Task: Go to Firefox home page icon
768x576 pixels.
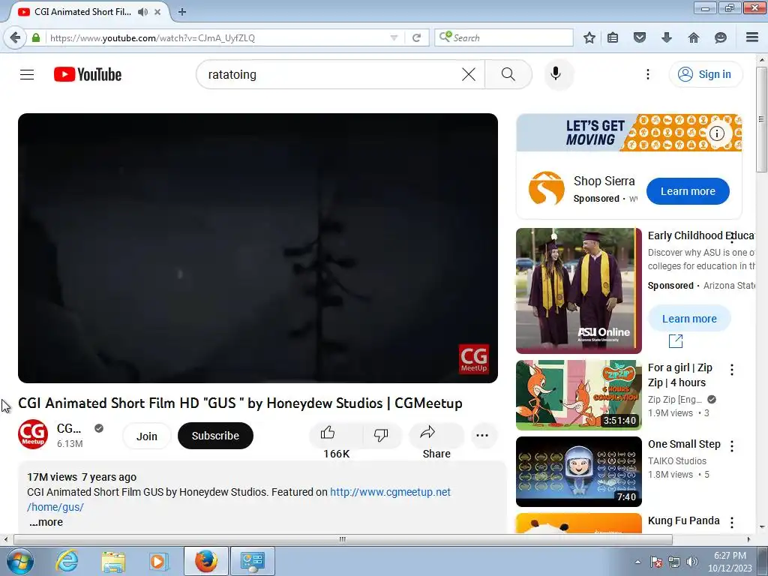Action: (x=694, y=37)
